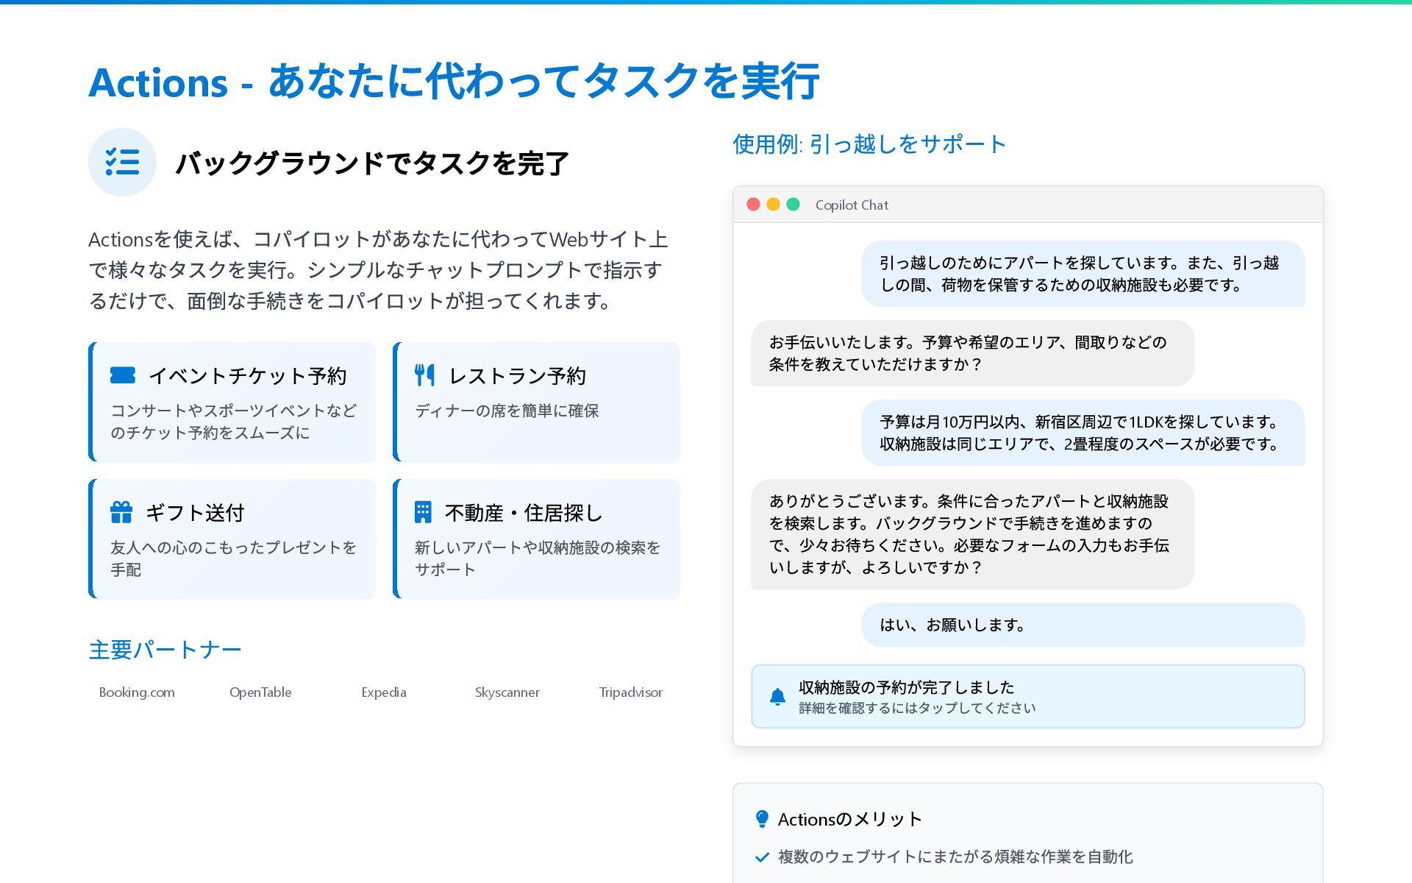Click the message 引っ越しのためにアパートを探しています

[1083, 274]
